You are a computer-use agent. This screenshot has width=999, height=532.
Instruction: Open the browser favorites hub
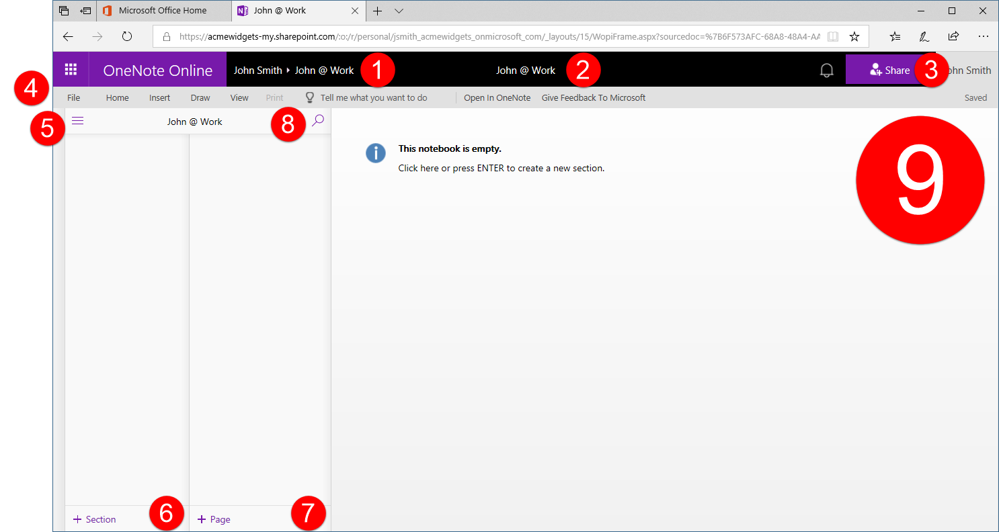(x=895, y=36)
